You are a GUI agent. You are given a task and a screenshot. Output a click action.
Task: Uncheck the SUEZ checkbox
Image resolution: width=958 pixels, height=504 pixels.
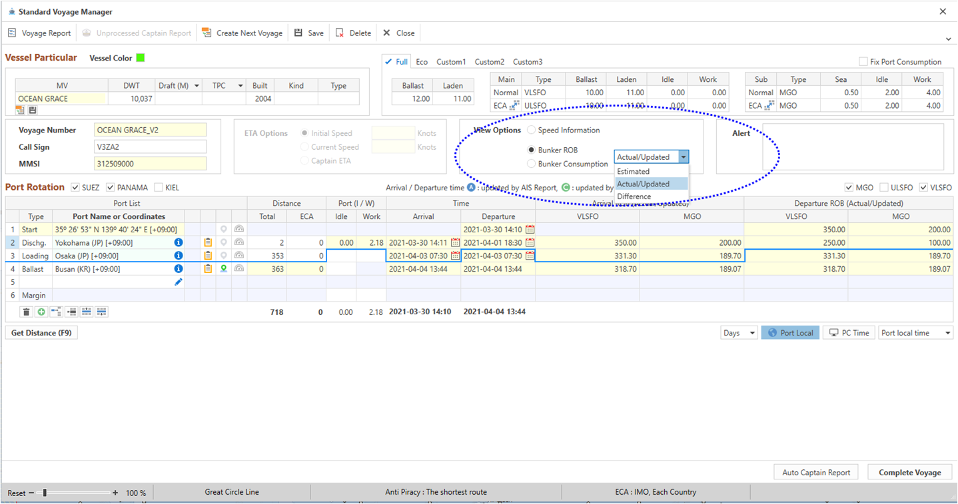click(x=75, y=188)
